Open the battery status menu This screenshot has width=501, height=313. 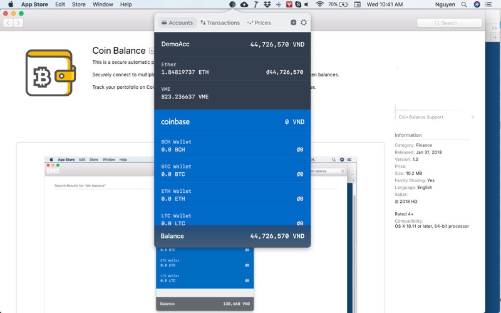[x=338, y=4]
